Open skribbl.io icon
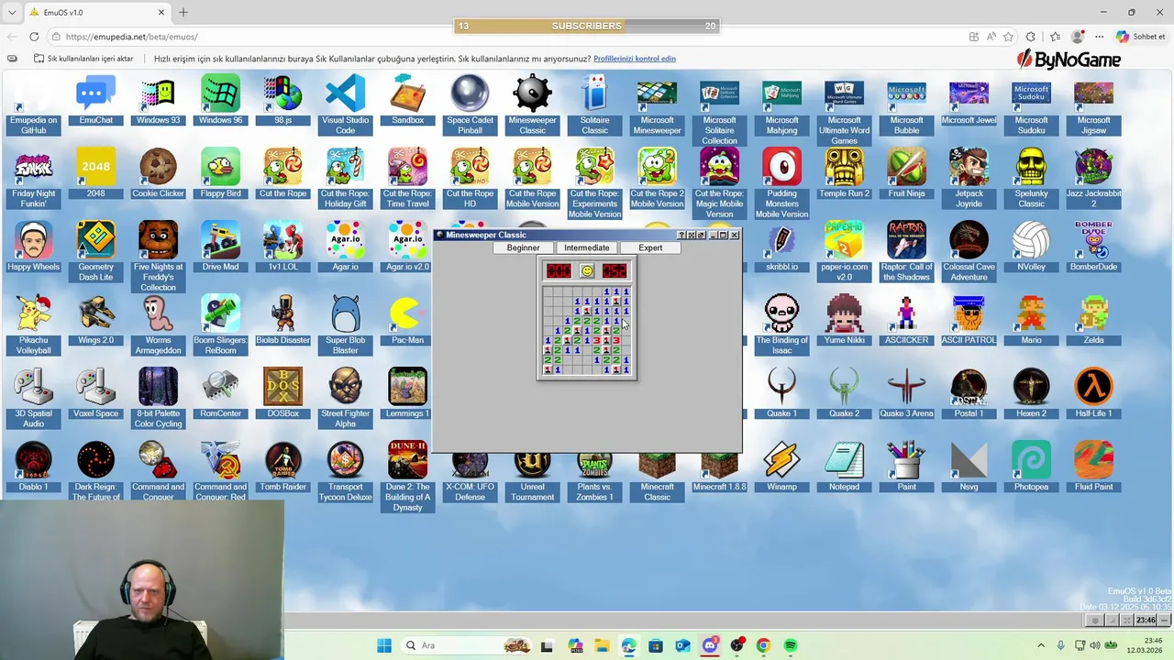 (782, 247)
